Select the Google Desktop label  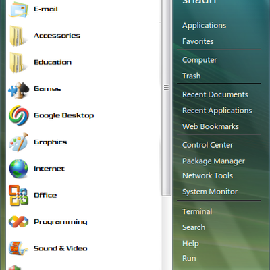click(64, 115)
